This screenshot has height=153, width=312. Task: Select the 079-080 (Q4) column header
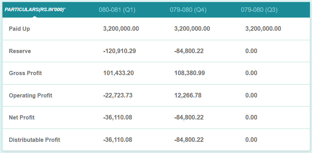188,10
